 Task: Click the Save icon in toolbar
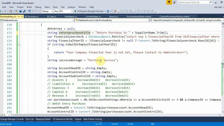(x=20, y=11)
